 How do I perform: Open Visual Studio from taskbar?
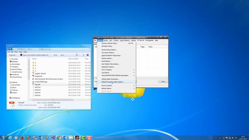(x=53, y=138)
